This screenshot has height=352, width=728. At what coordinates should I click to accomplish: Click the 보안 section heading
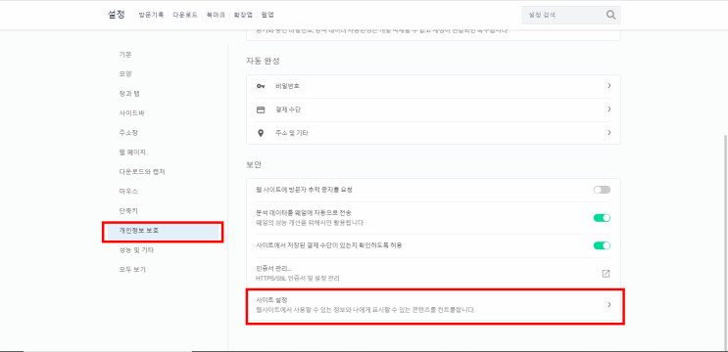point(254,164)
